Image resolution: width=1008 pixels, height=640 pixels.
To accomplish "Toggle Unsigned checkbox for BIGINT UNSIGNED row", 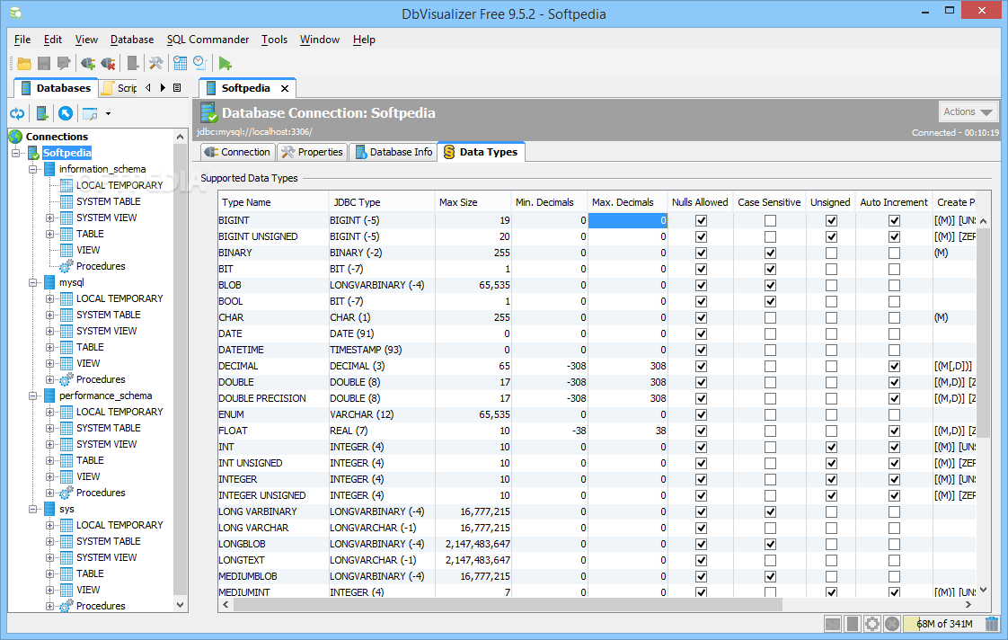I will (831, 236).
